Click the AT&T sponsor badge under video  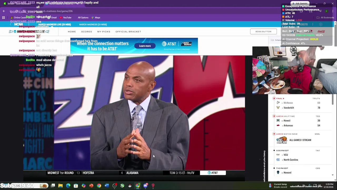(213, 173)
